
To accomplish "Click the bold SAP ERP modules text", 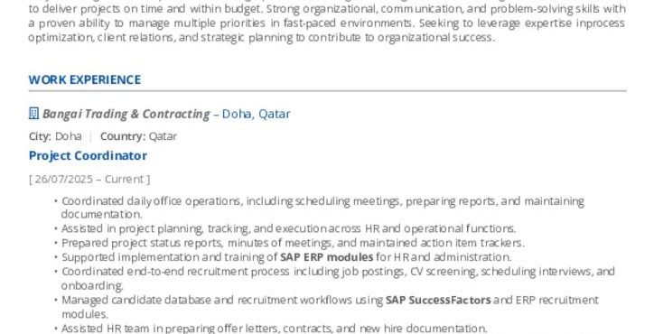I will click(x=327, y=257).
